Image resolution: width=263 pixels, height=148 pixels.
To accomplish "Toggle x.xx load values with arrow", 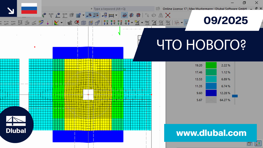I will (65, 15).
